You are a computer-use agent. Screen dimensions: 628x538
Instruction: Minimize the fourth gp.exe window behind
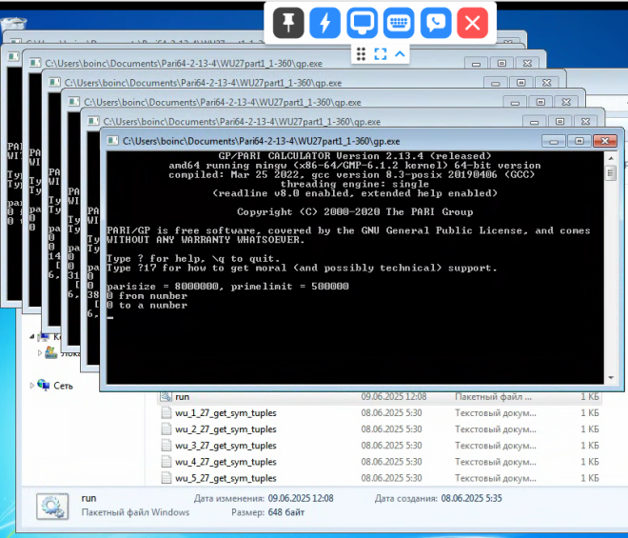(496, 84)
